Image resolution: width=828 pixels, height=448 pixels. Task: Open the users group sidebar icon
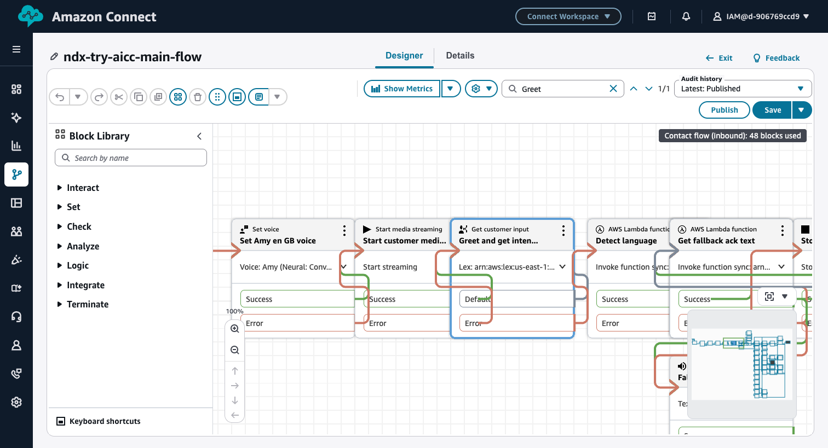click(16, 231)
